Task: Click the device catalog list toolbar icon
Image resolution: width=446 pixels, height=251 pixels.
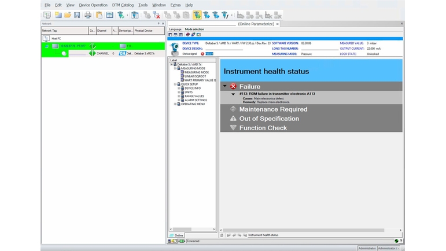Action: point(135,15)
